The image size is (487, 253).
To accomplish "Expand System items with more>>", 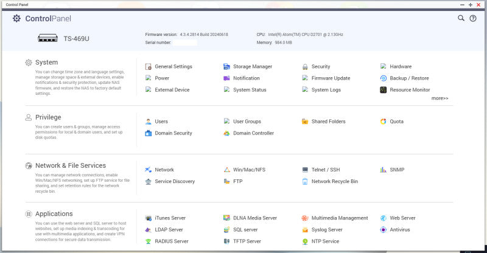I will point(440,98).
